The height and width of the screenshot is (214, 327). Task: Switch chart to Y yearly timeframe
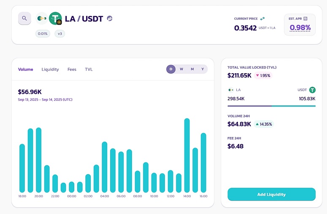coord(203,69)
